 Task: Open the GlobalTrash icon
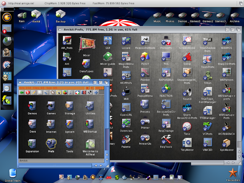pos(13,173)
